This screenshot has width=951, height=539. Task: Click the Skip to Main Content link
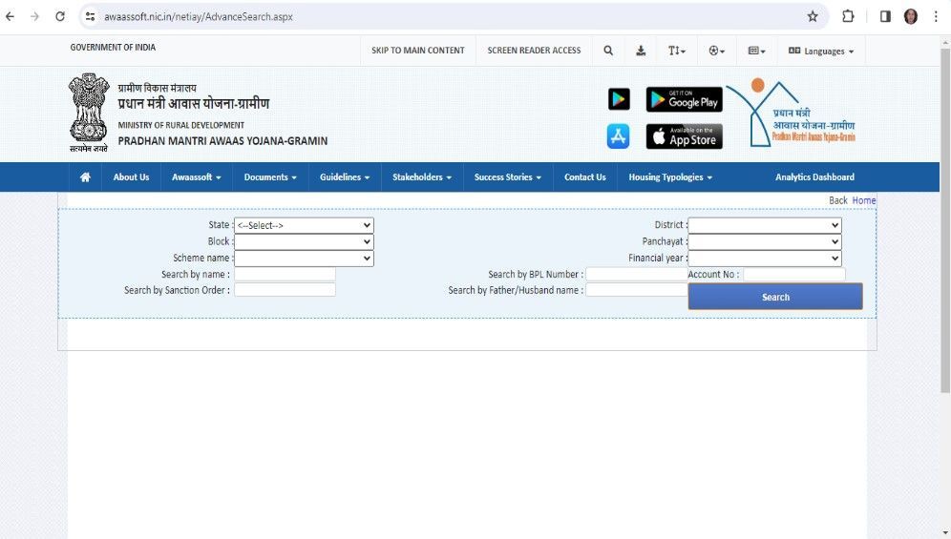[x=418, y=51]
